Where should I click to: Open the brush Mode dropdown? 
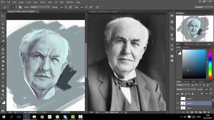click(40, 7)
